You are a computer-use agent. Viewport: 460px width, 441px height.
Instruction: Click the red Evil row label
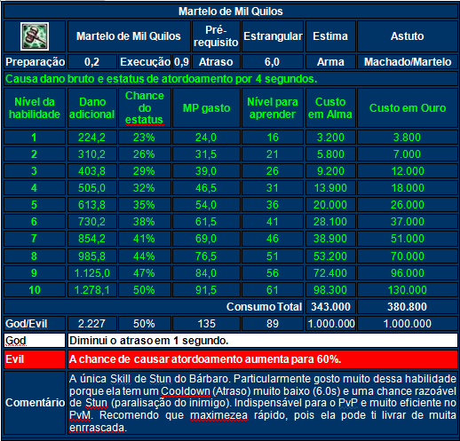click(35, 359)
